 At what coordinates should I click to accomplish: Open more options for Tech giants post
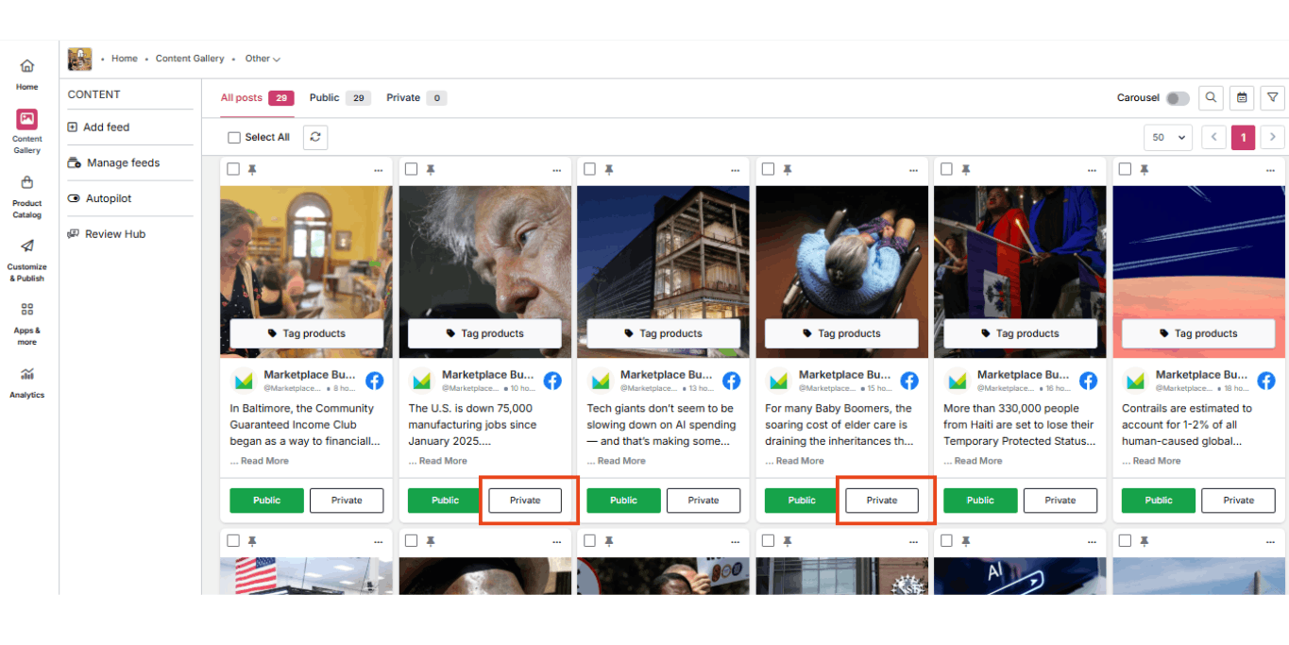click(736, 171)
